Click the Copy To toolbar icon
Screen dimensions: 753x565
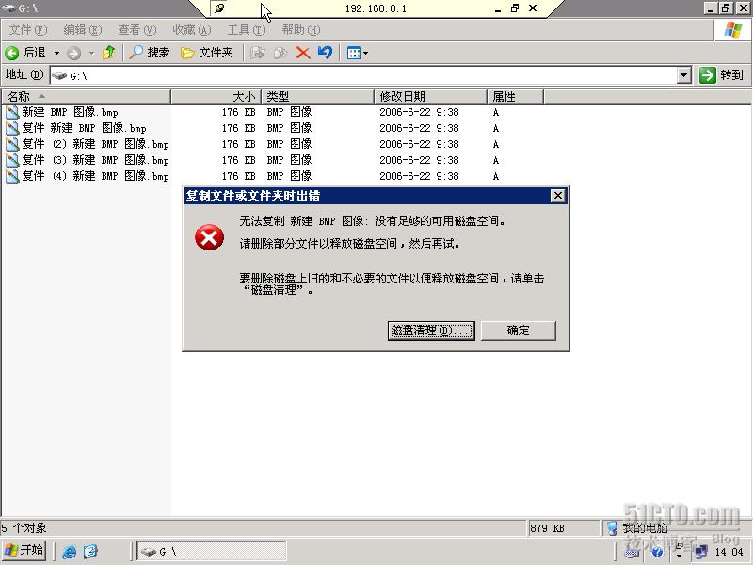280,53
